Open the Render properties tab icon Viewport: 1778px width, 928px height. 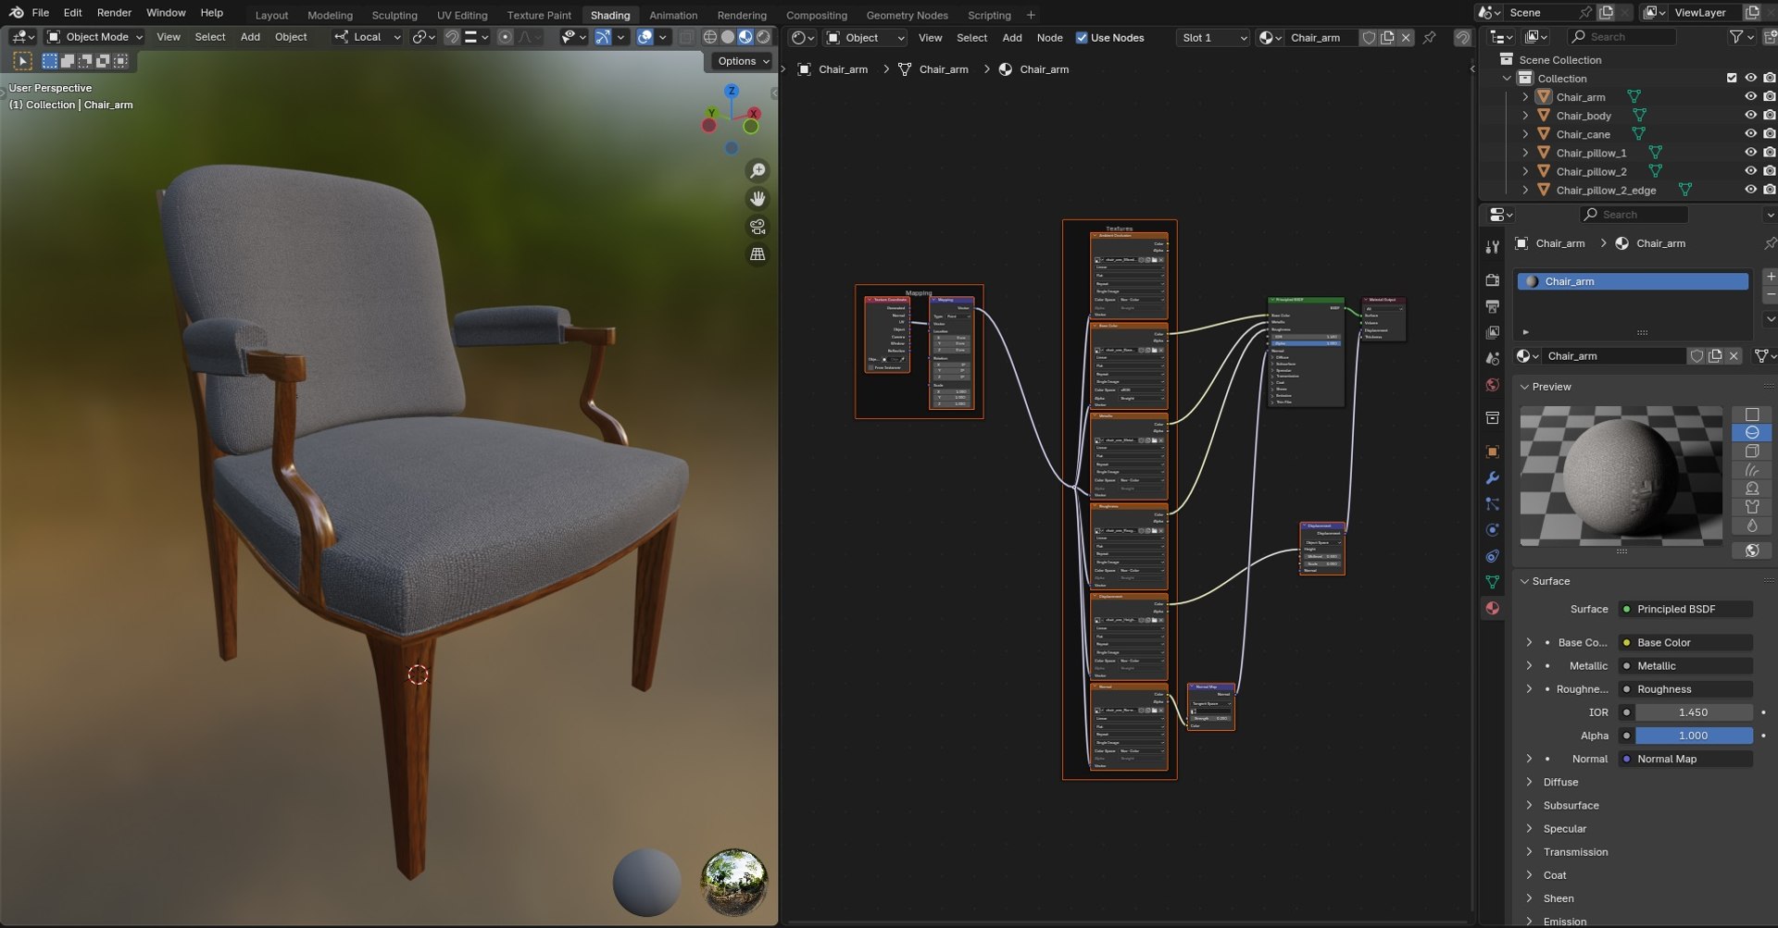pyautogui.click(x=1492, y=279)
